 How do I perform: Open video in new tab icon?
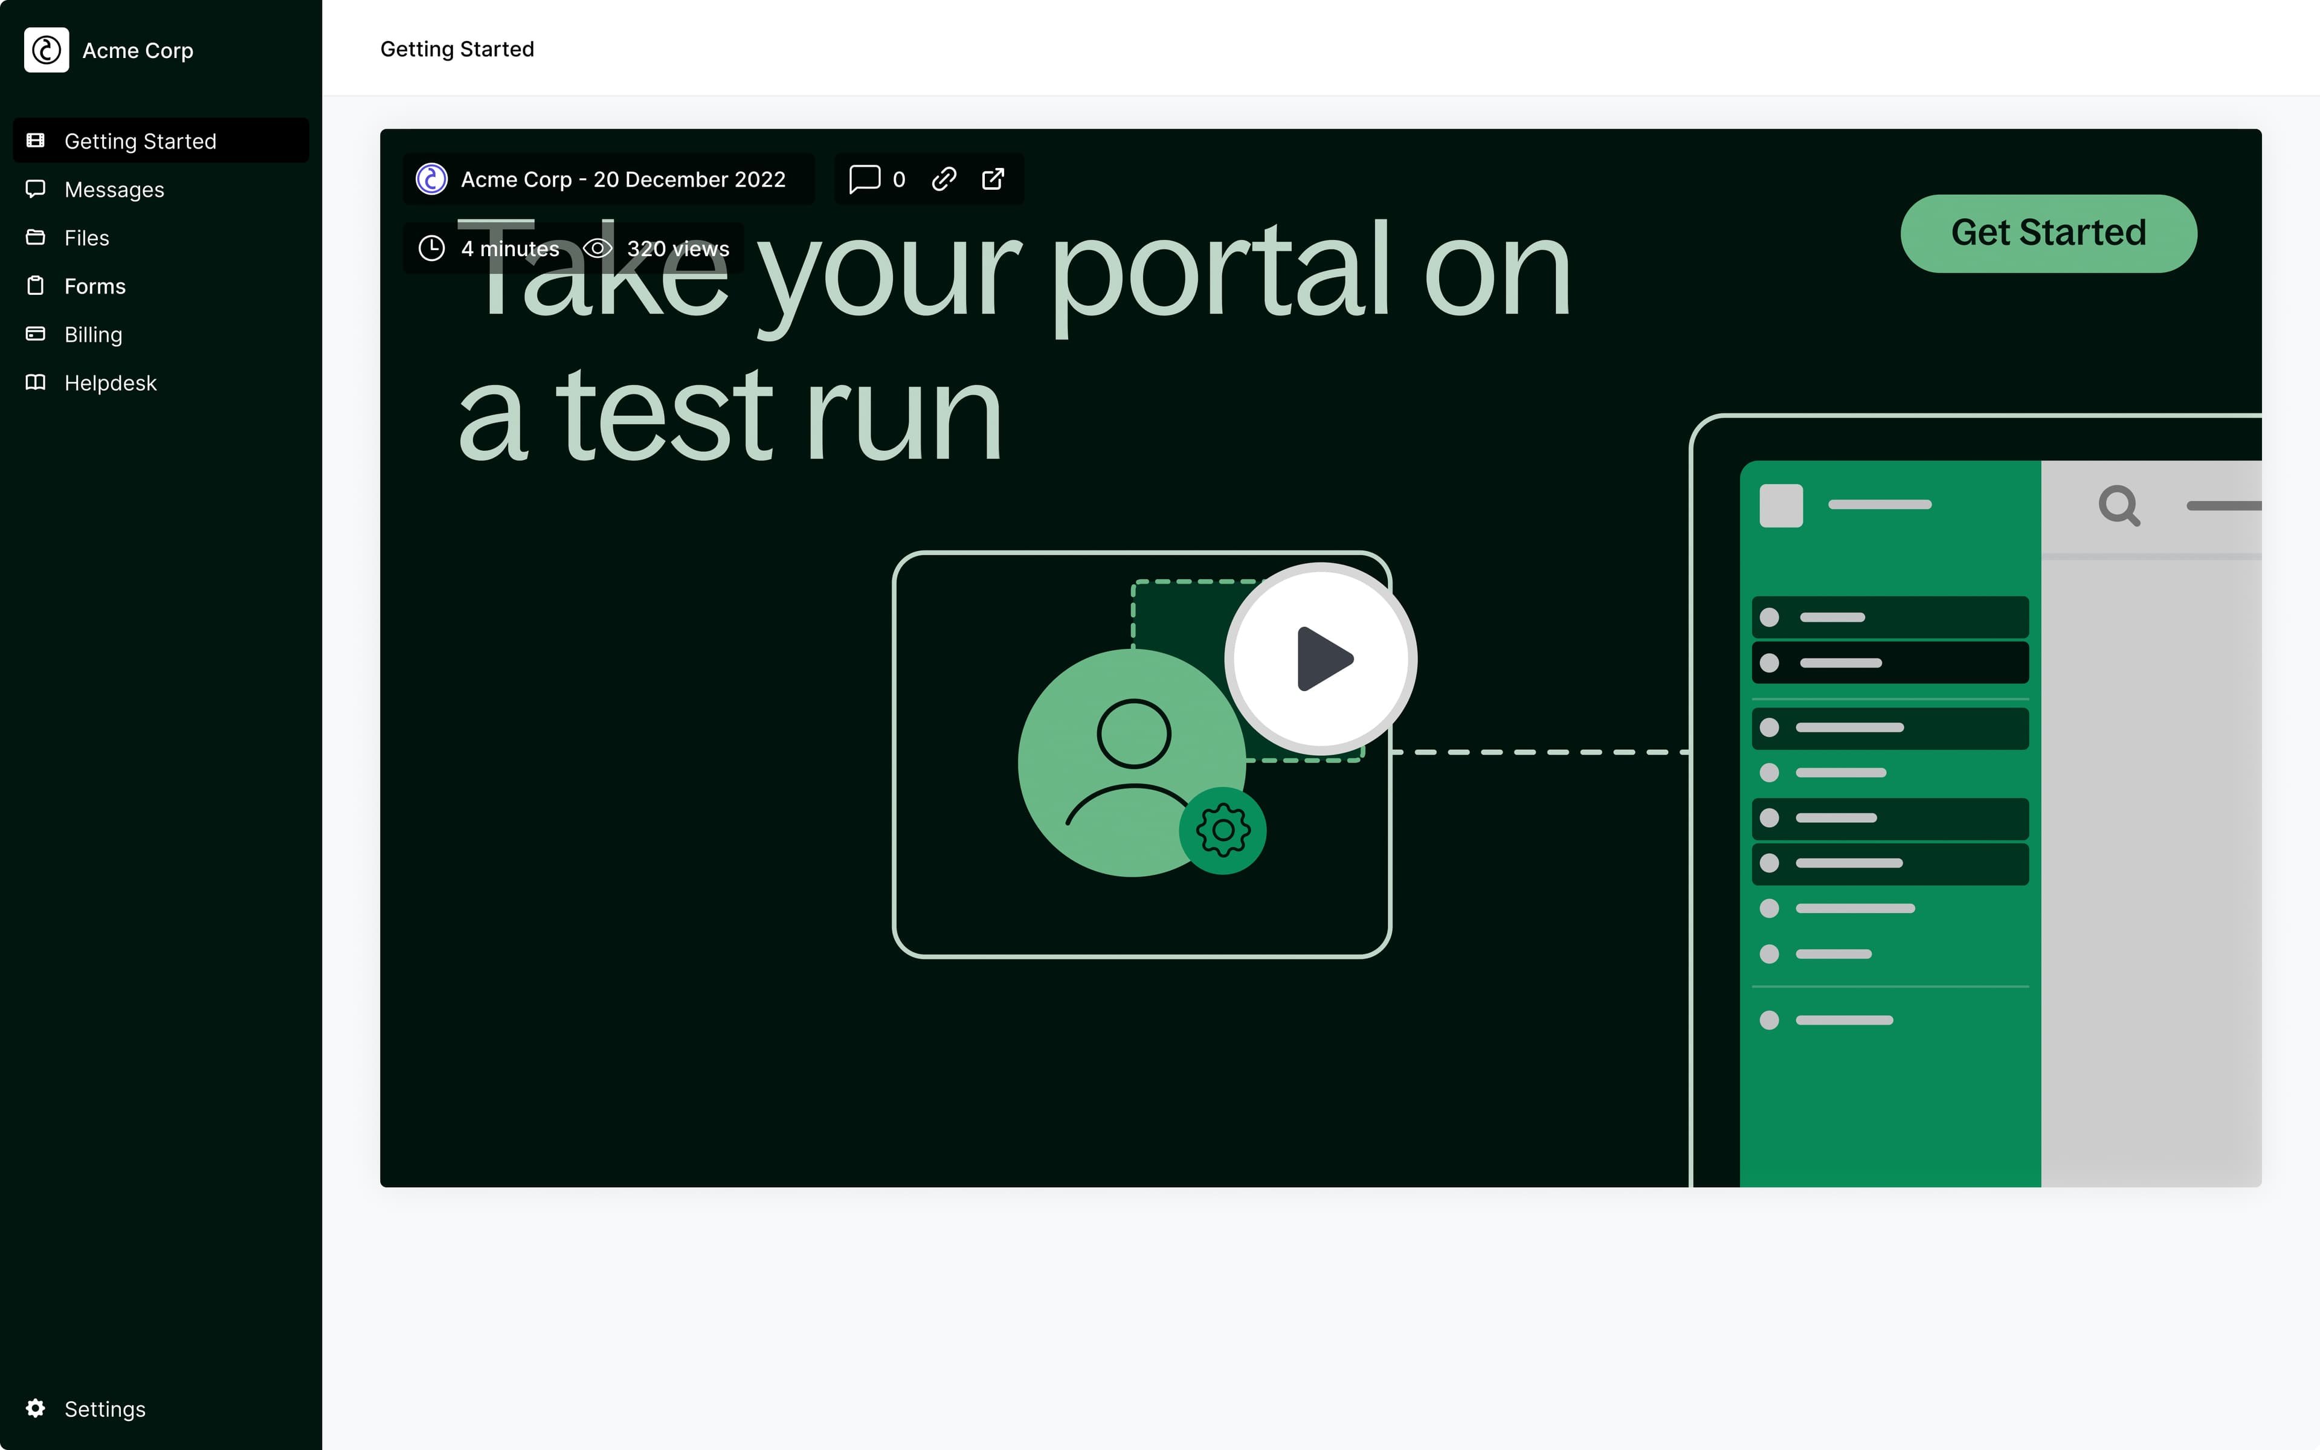point(993,179)
